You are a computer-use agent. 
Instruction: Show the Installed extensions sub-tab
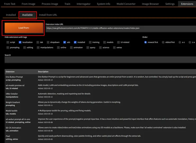point(11,15)
